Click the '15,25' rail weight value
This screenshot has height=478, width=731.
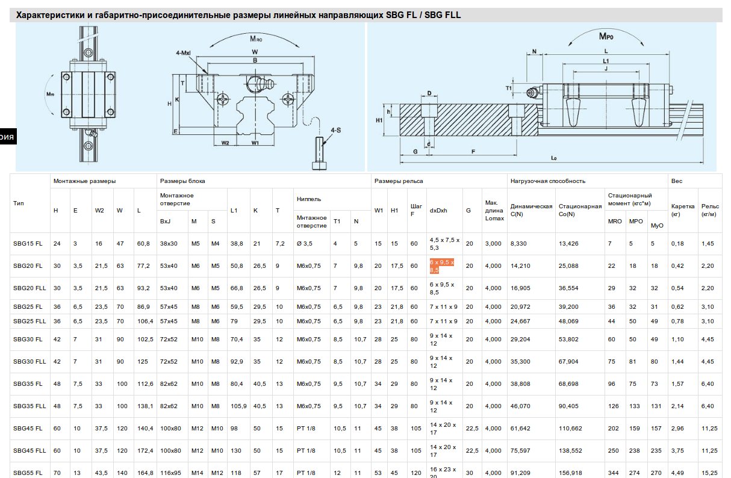point(709,473)
